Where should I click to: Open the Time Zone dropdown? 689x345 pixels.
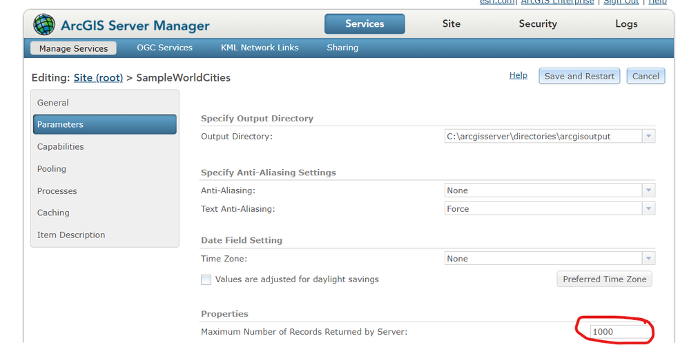[x=648, y=259]
